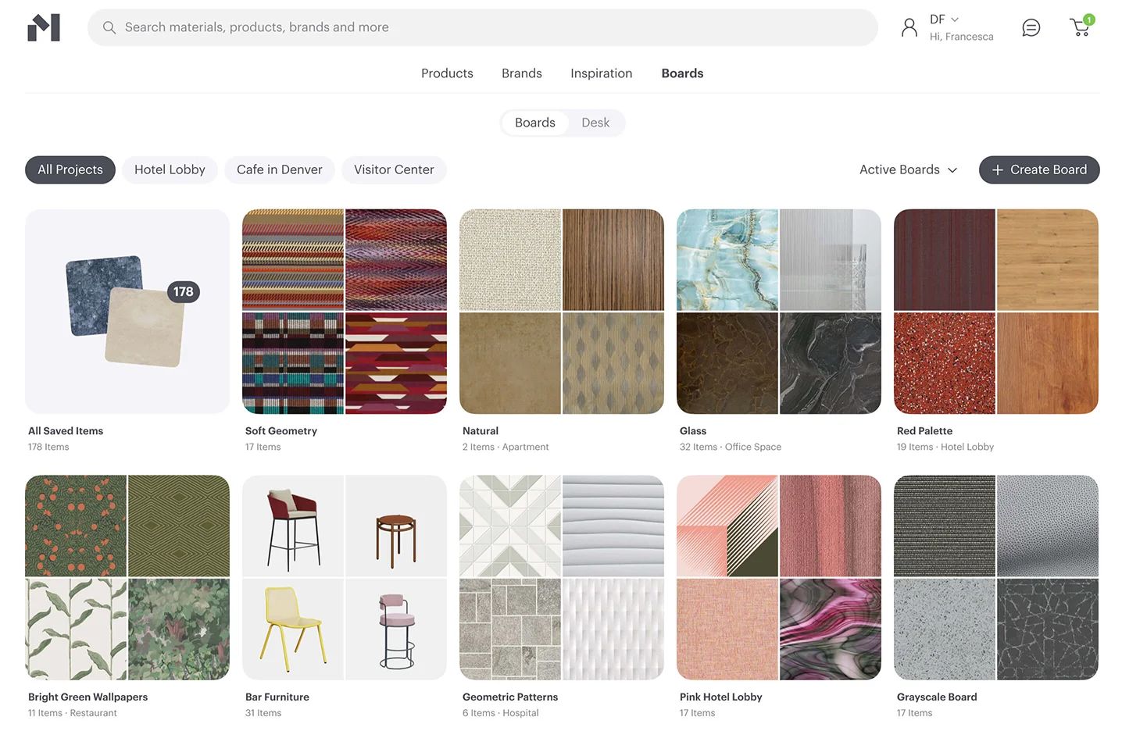Click the Visitor Center project chip
Image resolution: width=1122 pixels, height=731 pixels.
394,169
